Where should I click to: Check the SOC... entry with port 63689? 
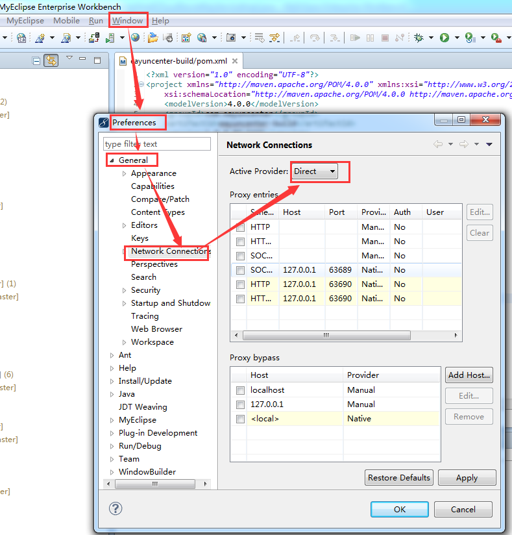coord(241,270)
